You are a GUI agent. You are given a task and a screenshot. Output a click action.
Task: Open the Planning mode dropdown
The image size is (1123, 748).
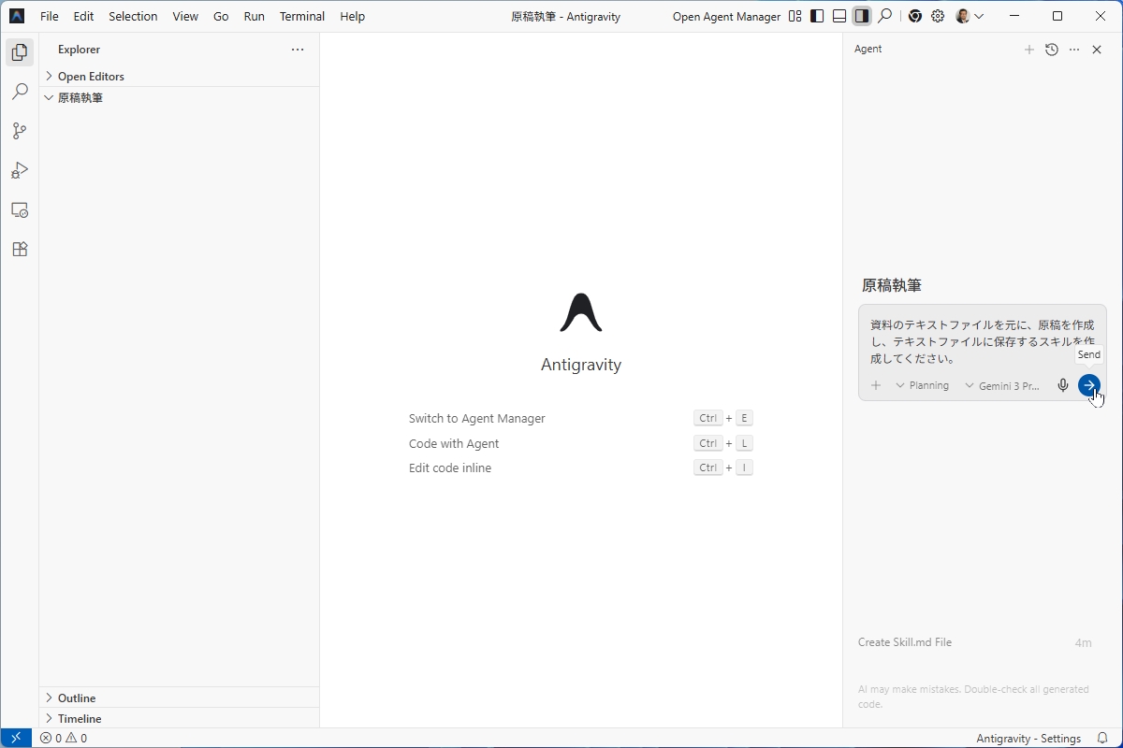tap(922, 385)
